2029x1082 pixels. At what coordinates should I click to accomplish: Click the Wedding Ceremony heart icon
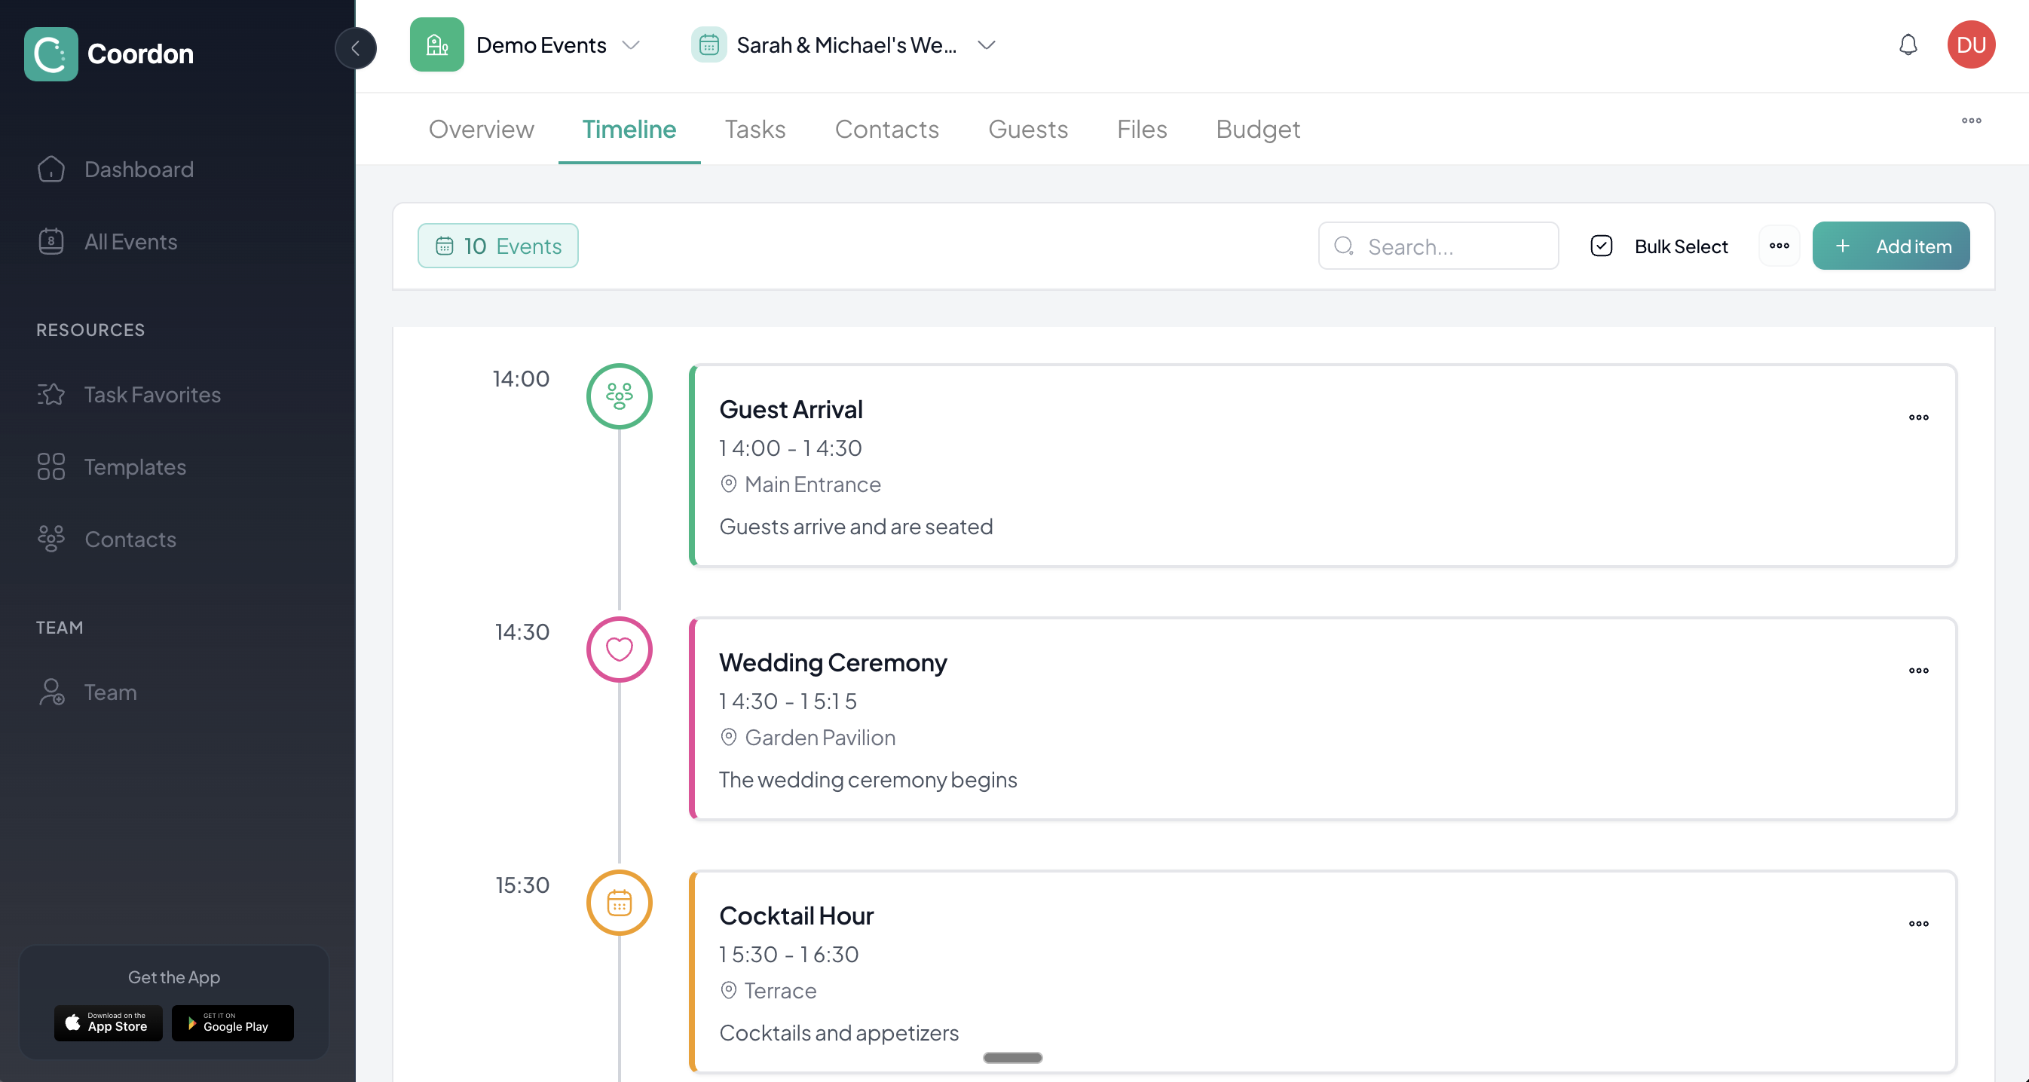[619, 650]
